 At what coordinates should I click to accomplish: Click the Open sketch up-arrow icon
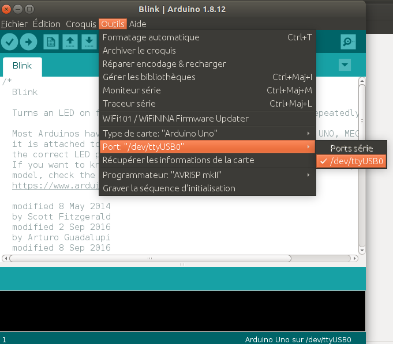tap(70, 42)
